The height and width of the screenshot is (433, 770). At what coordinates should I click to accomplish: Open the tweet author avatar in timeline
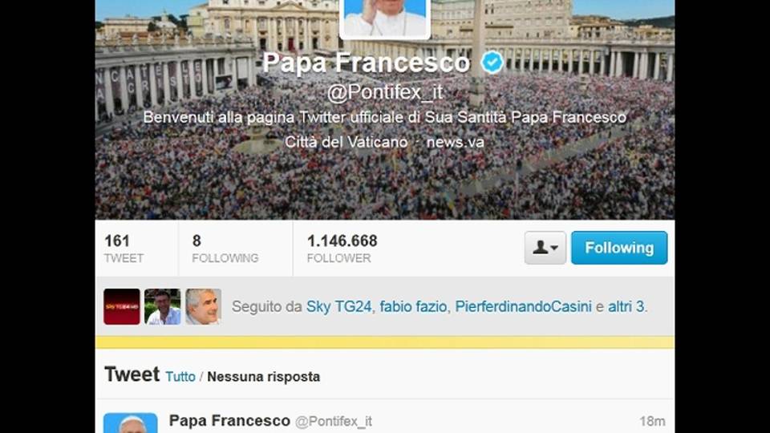pyautogui.click(x=131, y=423)
